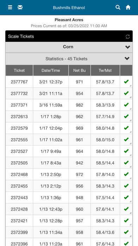The height and width of the screenshot is (246, 138).
Task: Click green checkmark for ticket 2372613
Action: [126, 116]
